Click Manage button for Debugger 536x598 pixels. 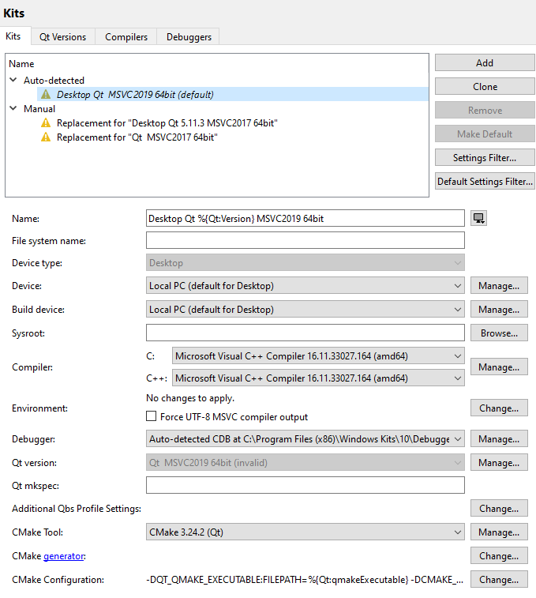(x=499, y=439)
